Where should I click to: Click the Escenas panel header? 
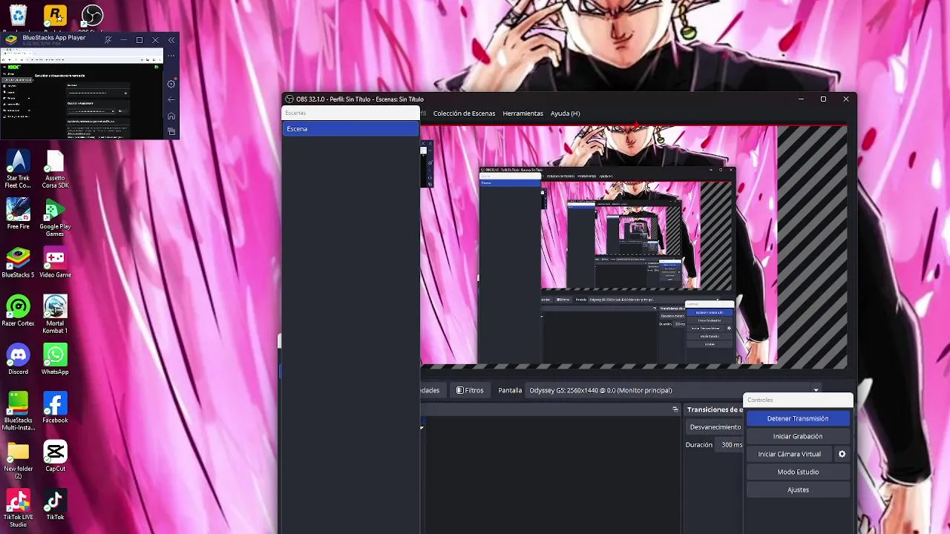coord(350,113)
